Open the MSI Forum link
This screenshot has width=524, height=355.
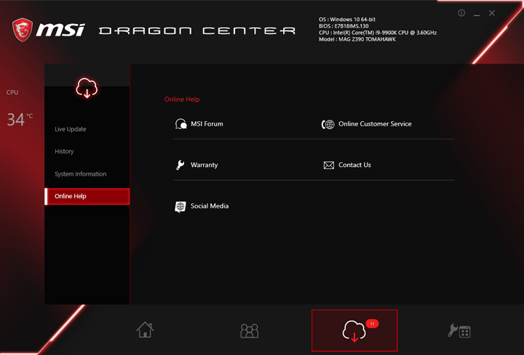(207, 124)
